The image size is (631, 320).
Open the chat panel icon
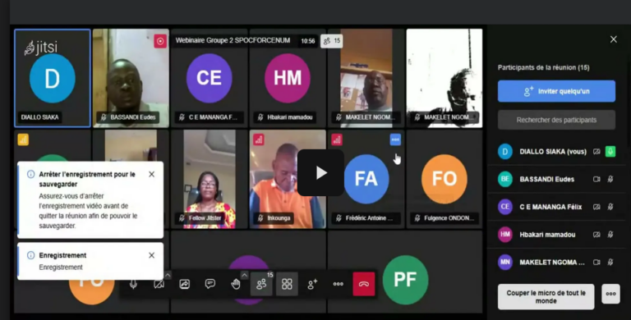click(x=210, y=284)
